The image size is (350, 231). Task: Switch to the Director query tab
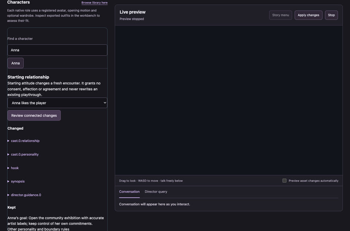[156, 192]
